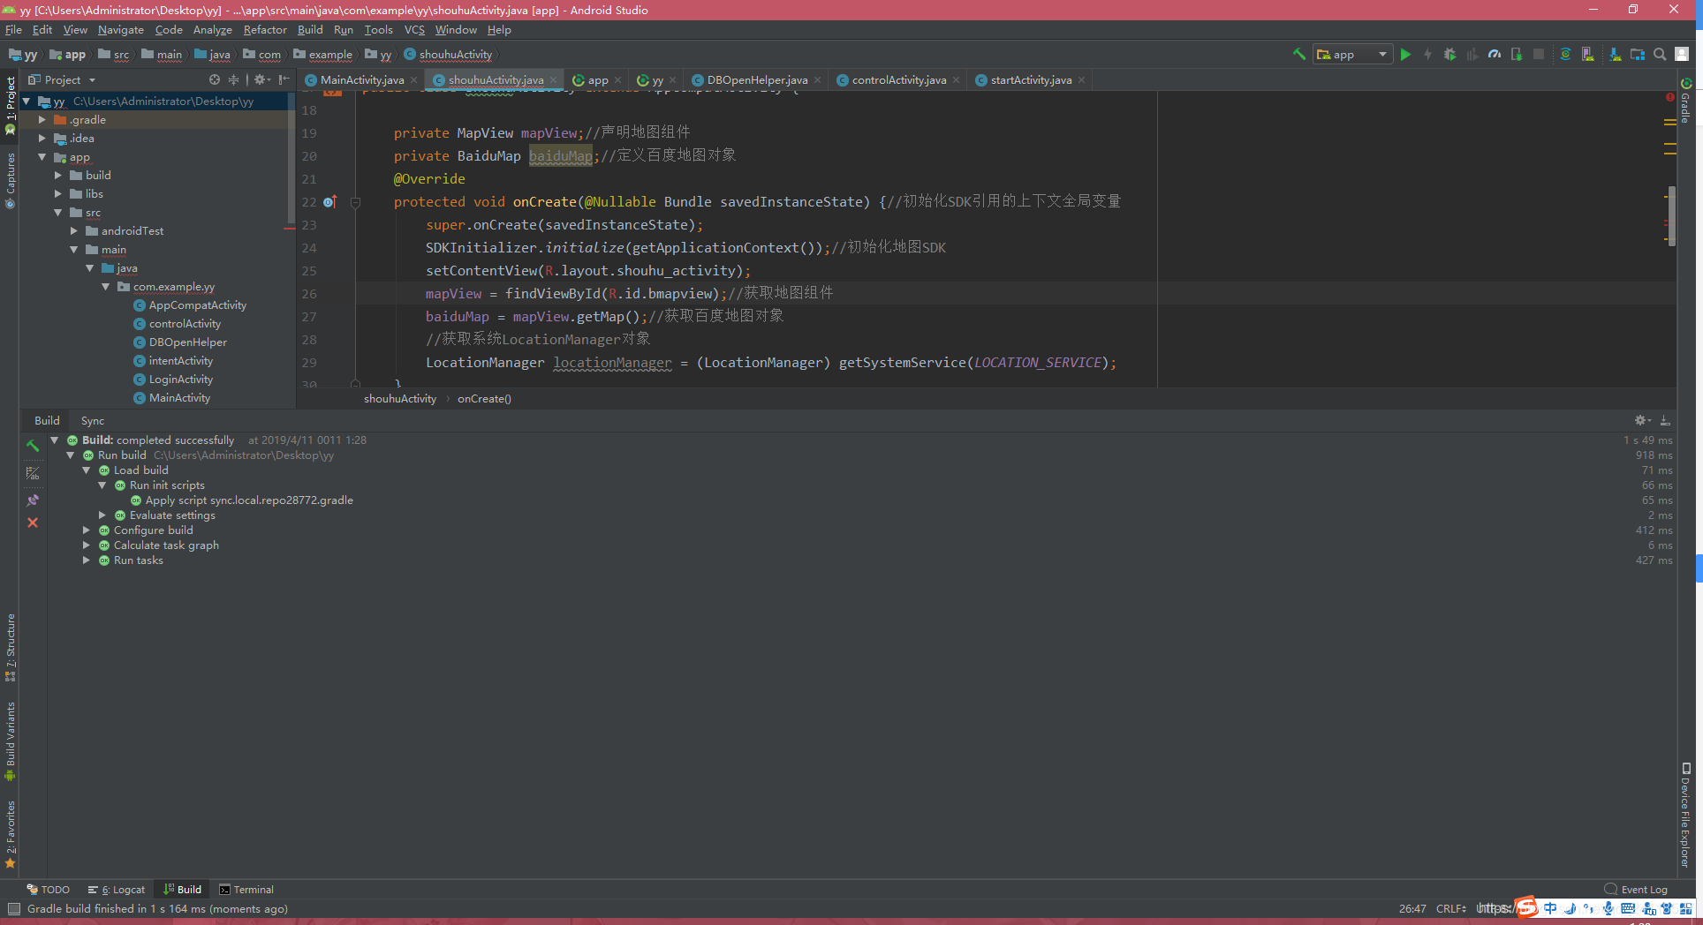Click the onCreate() breadcrumb
This screenshot has width=1703, height=925.
[x=484, y=398]
